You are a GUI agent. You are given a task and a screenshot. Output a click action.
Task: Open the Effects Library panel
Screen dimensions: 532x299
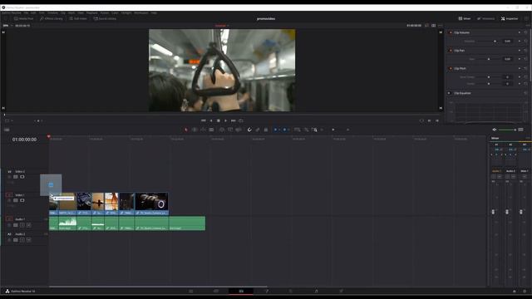click(x=52, y=18)
